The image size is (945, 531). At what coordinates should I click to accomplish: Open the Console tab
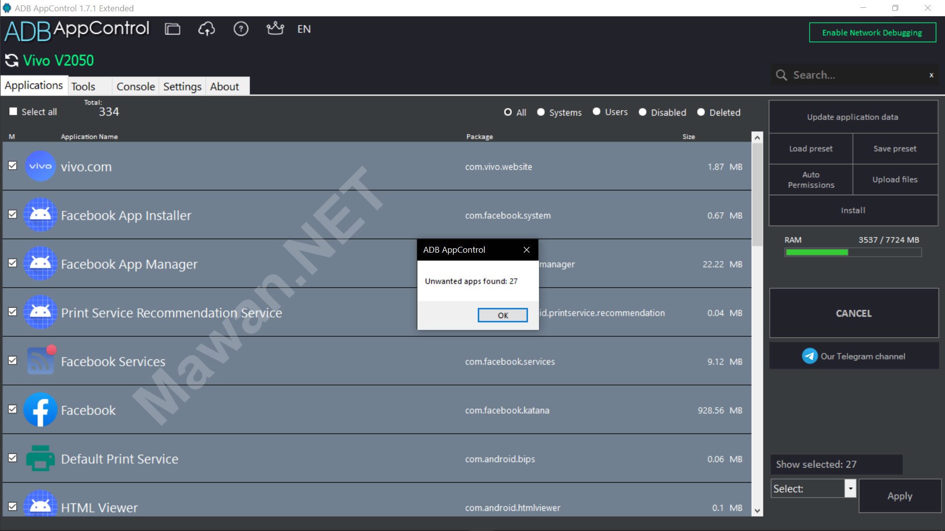(135, 87)
